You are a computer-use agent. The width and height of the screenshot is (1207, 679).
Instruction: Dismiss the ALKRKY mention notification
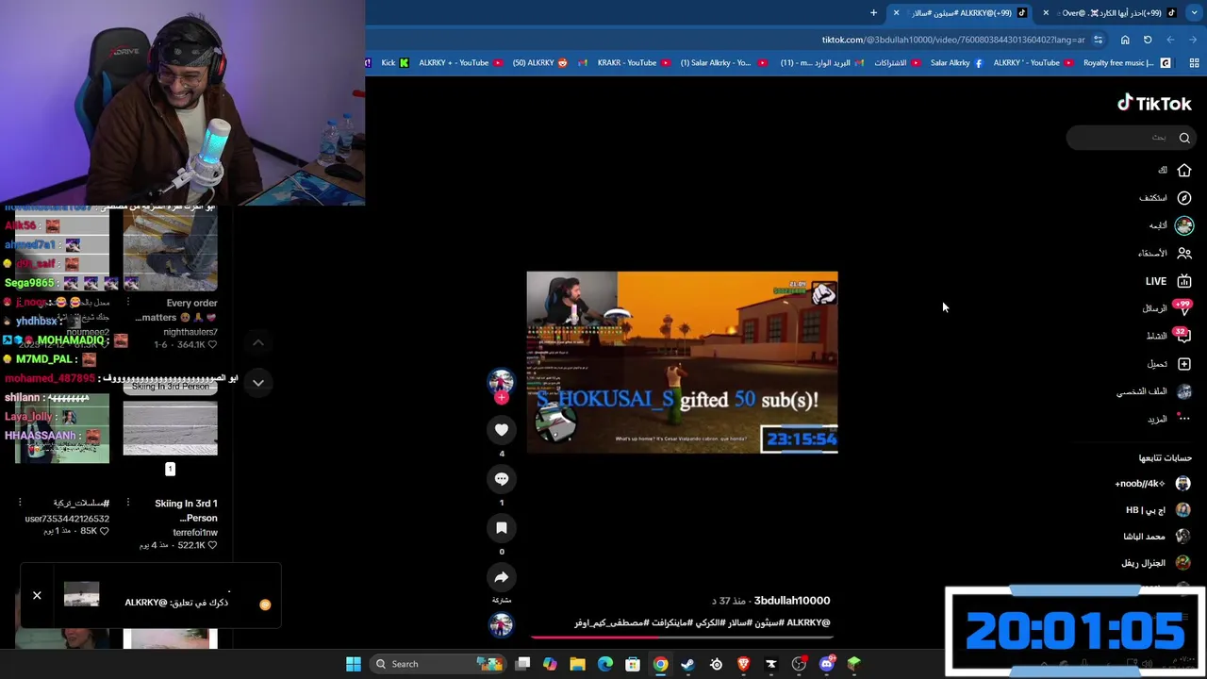pos(37,596)
